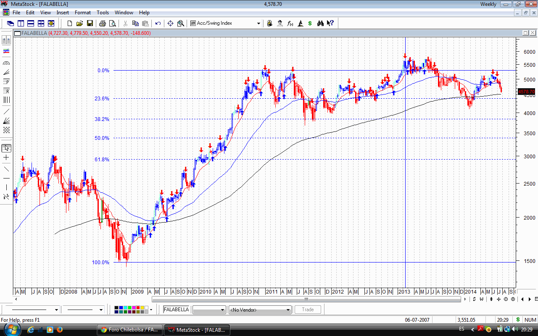The height and width of the screenshot is (336, 538).
Task: Open Foro Chilebolsa Chrome taskbar button
Action: click(129, 330)
